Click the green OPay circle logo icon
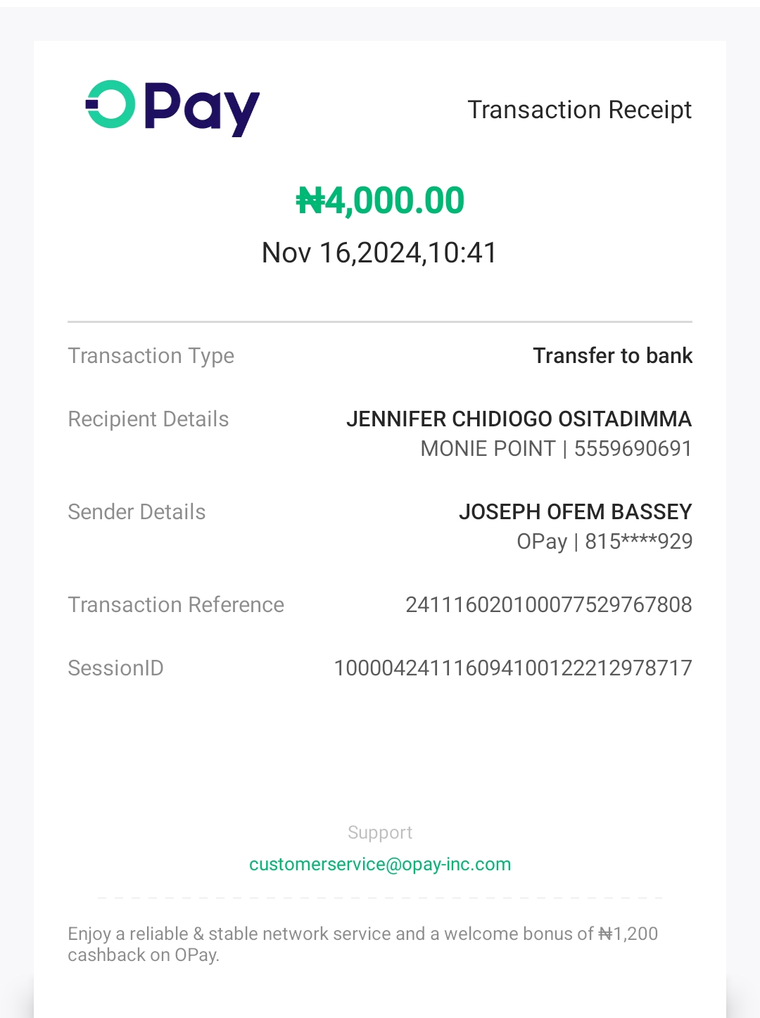760x1018 pixels. [110, 105]
